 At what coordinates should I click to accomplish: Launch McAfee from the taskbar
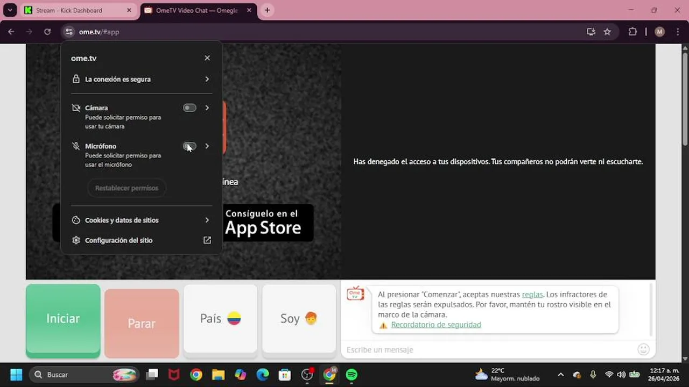[x=174, y=375]
